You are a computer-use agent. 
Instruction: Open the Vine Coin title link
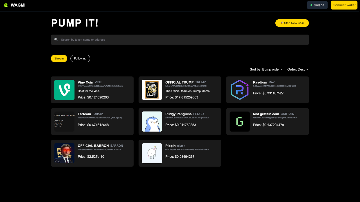point(85,82)
